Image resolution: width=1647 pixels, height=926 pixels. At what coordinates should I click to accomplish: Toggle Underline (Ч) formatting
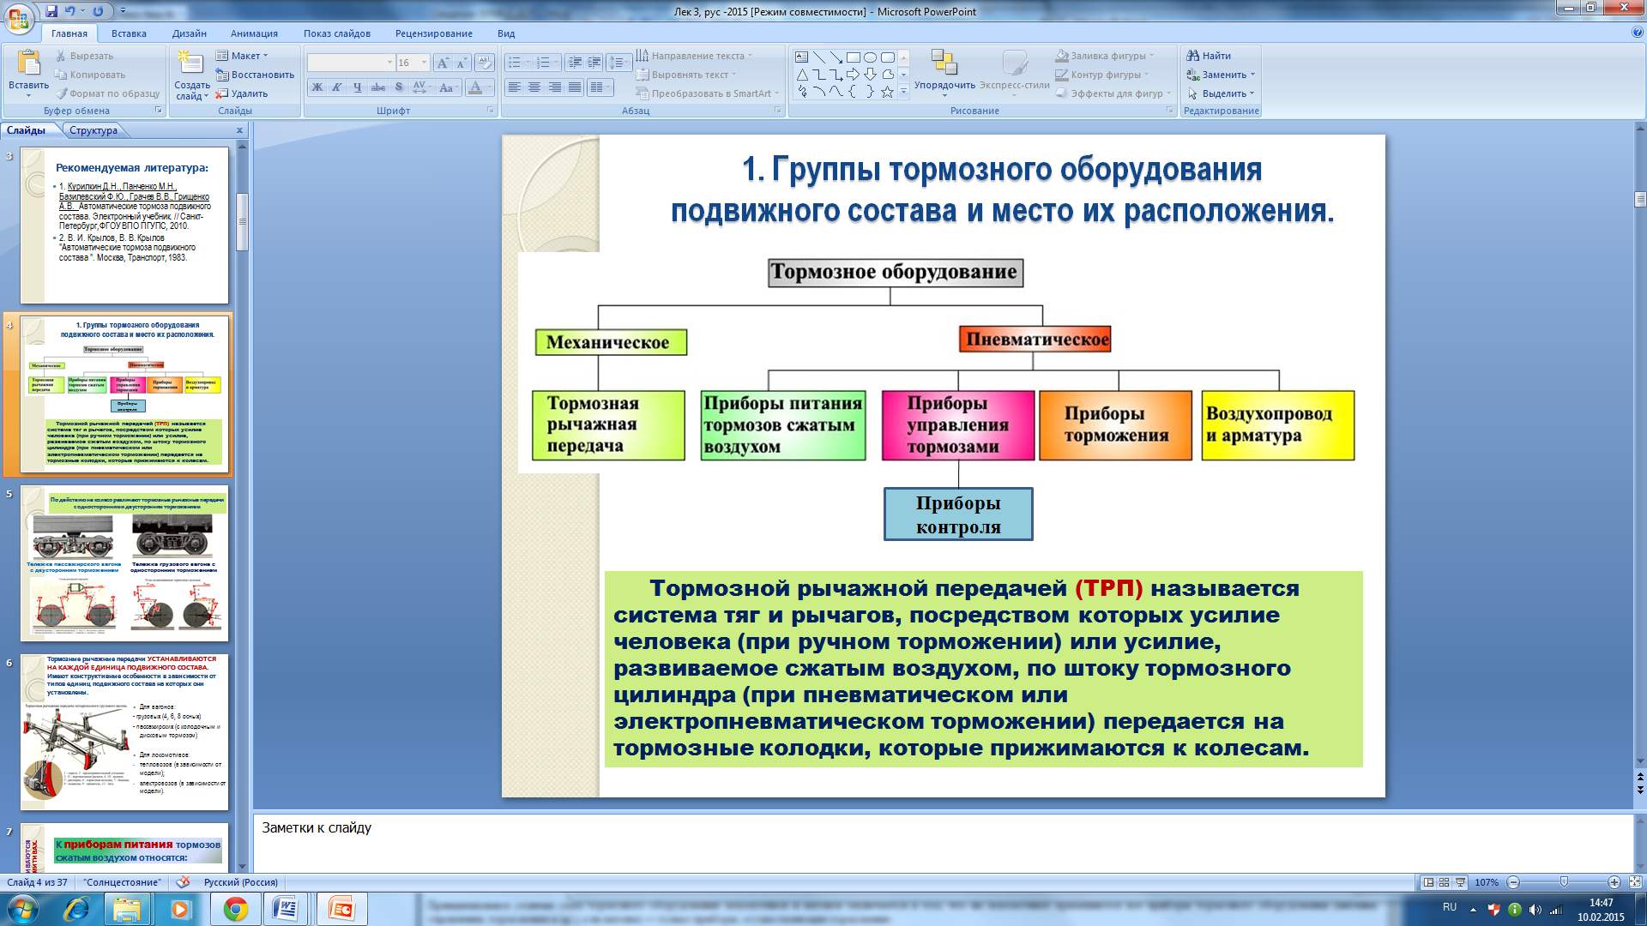(357, 87)
